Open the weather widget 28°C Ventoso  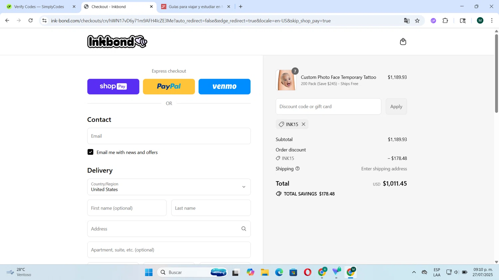(19, 272)
